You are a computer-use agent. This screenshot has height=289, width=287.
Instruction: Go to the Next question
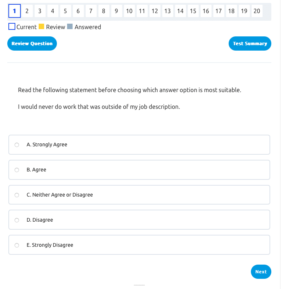pyautogui.click(x=261, y=272)
